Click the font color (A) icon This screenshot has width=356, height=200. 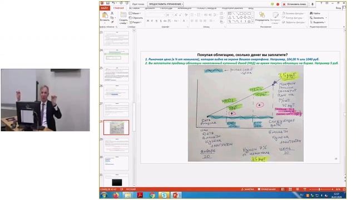click(184, 21)
